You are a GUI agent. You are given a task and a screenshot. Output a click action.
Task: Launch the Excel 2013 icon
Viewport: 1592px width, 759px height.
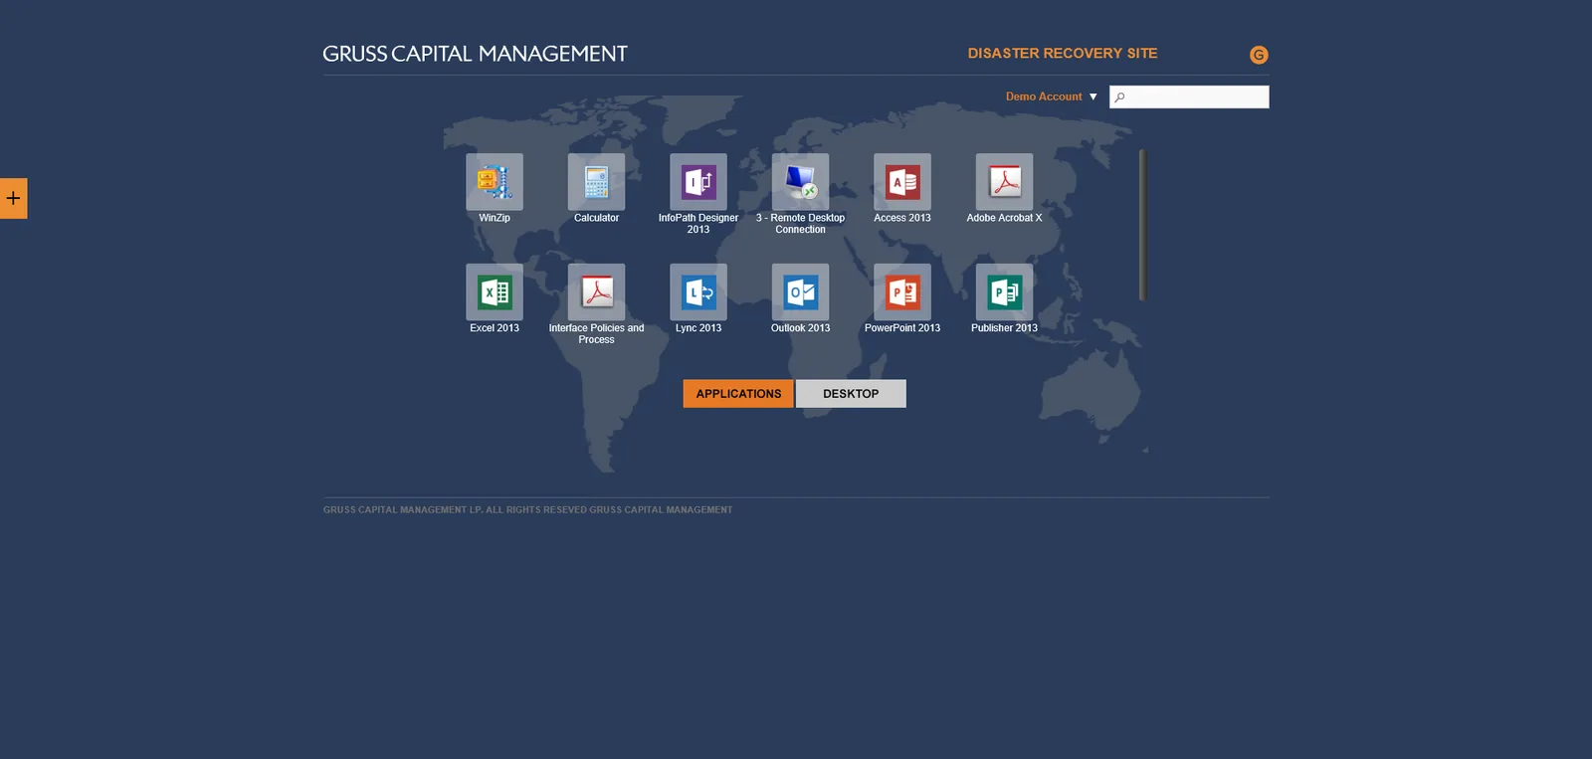(x=495, y=292)
